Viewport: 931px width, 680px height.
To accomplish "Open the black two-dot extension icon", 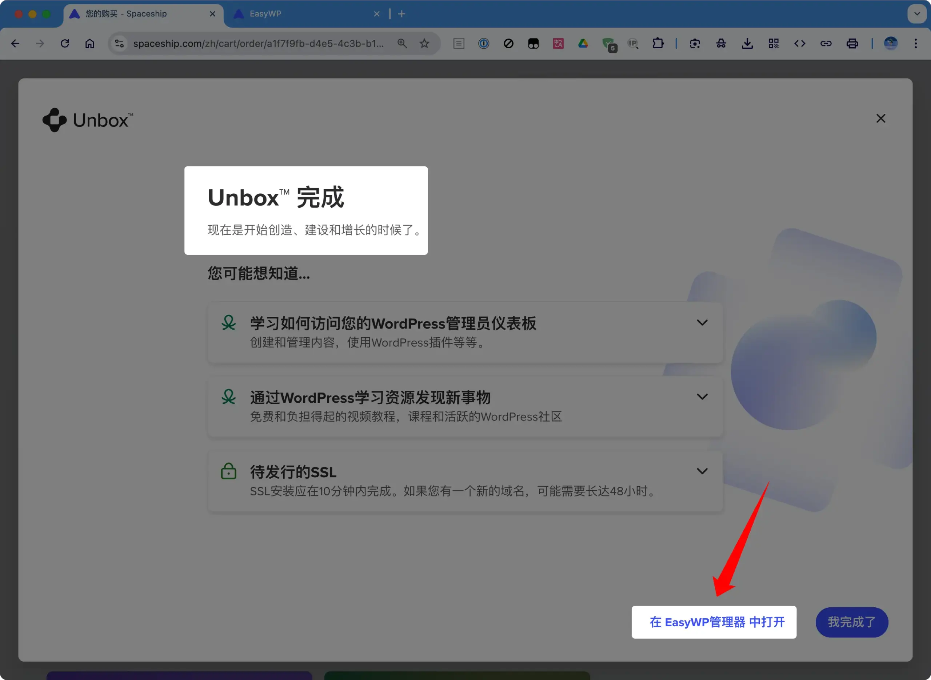I will pos(533,44).
